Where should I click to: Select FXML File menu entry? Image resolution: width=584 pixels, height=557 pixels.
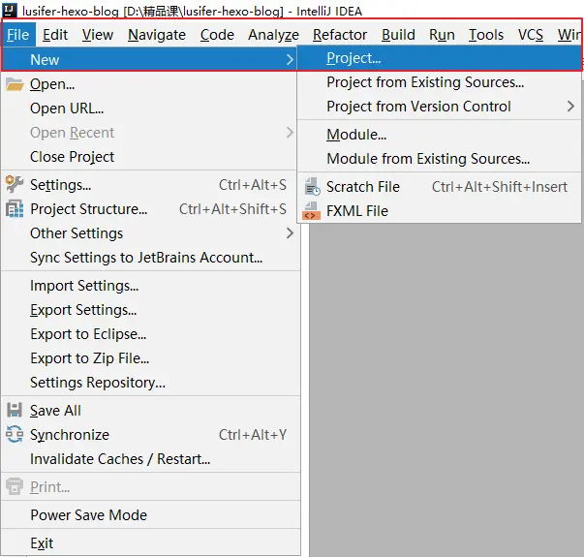(439, 211)
